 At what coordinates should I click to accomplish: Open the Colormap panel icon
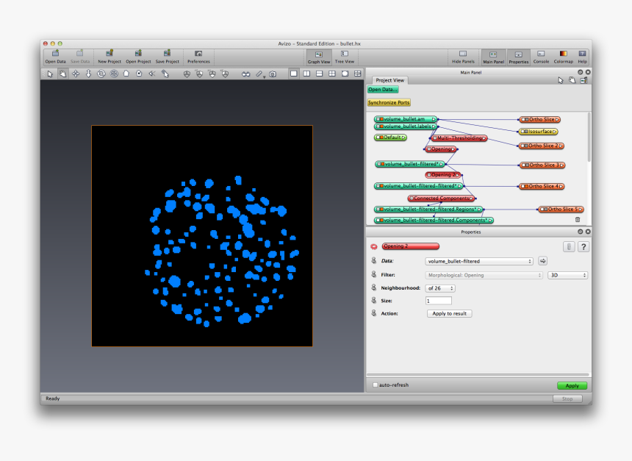563,57
